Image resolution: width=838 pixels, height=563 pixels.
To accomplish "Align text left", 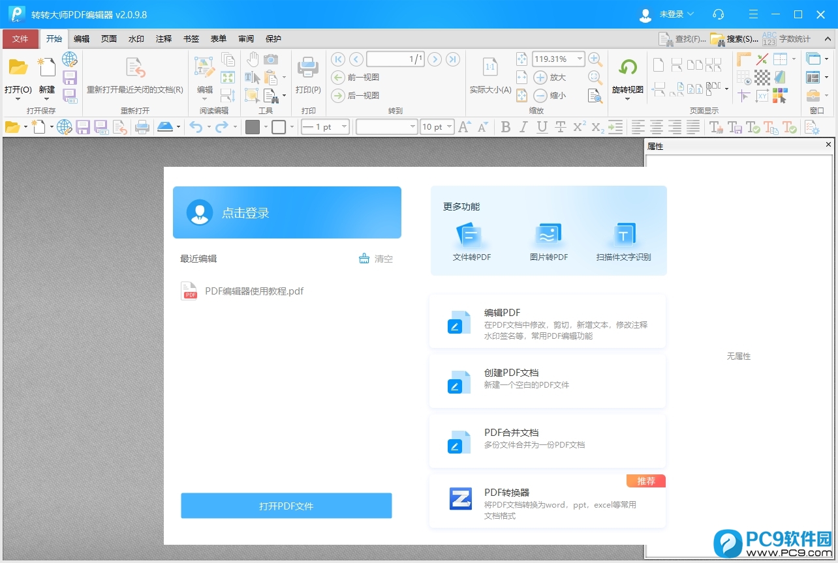I will 638,127.
